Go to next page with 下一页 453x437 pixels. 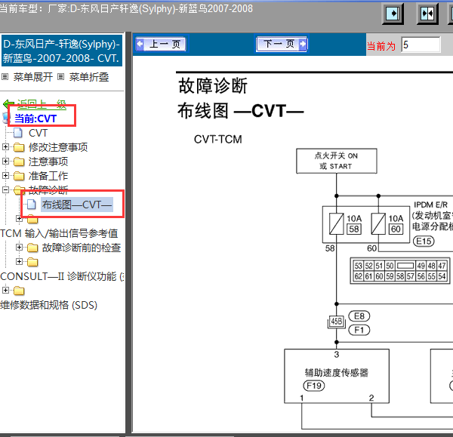282,44
